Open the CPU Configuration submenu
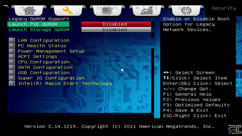This screenshot has height=136, width=242. (44, 62)
